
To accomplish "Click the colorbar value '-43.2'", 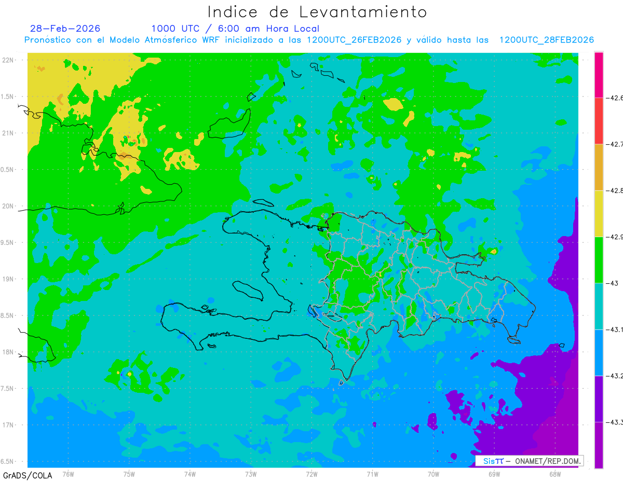I will pos(615,376).
